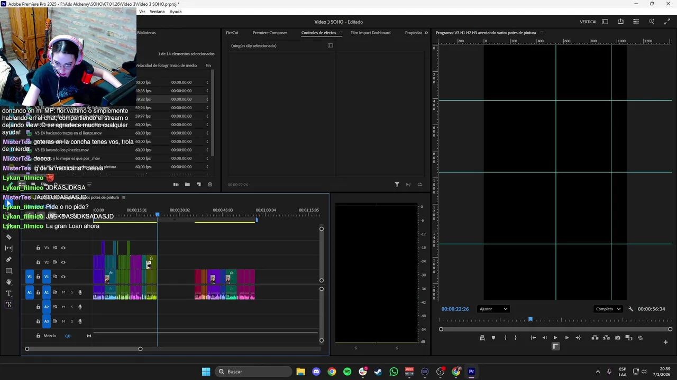Toggle the clip layout box in Effect Controls
Screen dimensions: 677x380
click(331, 45)
